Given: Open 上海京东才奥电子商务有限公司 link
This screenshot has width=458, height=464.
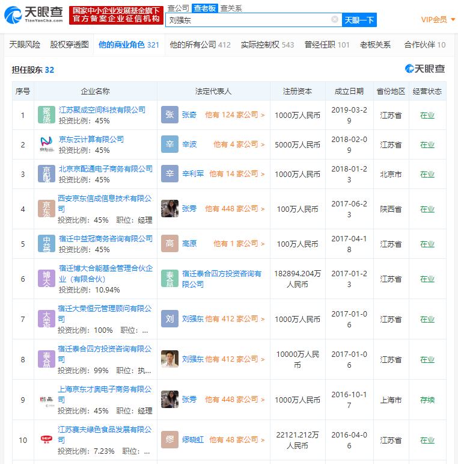Looking at the screenshot, I should point(105,394).
